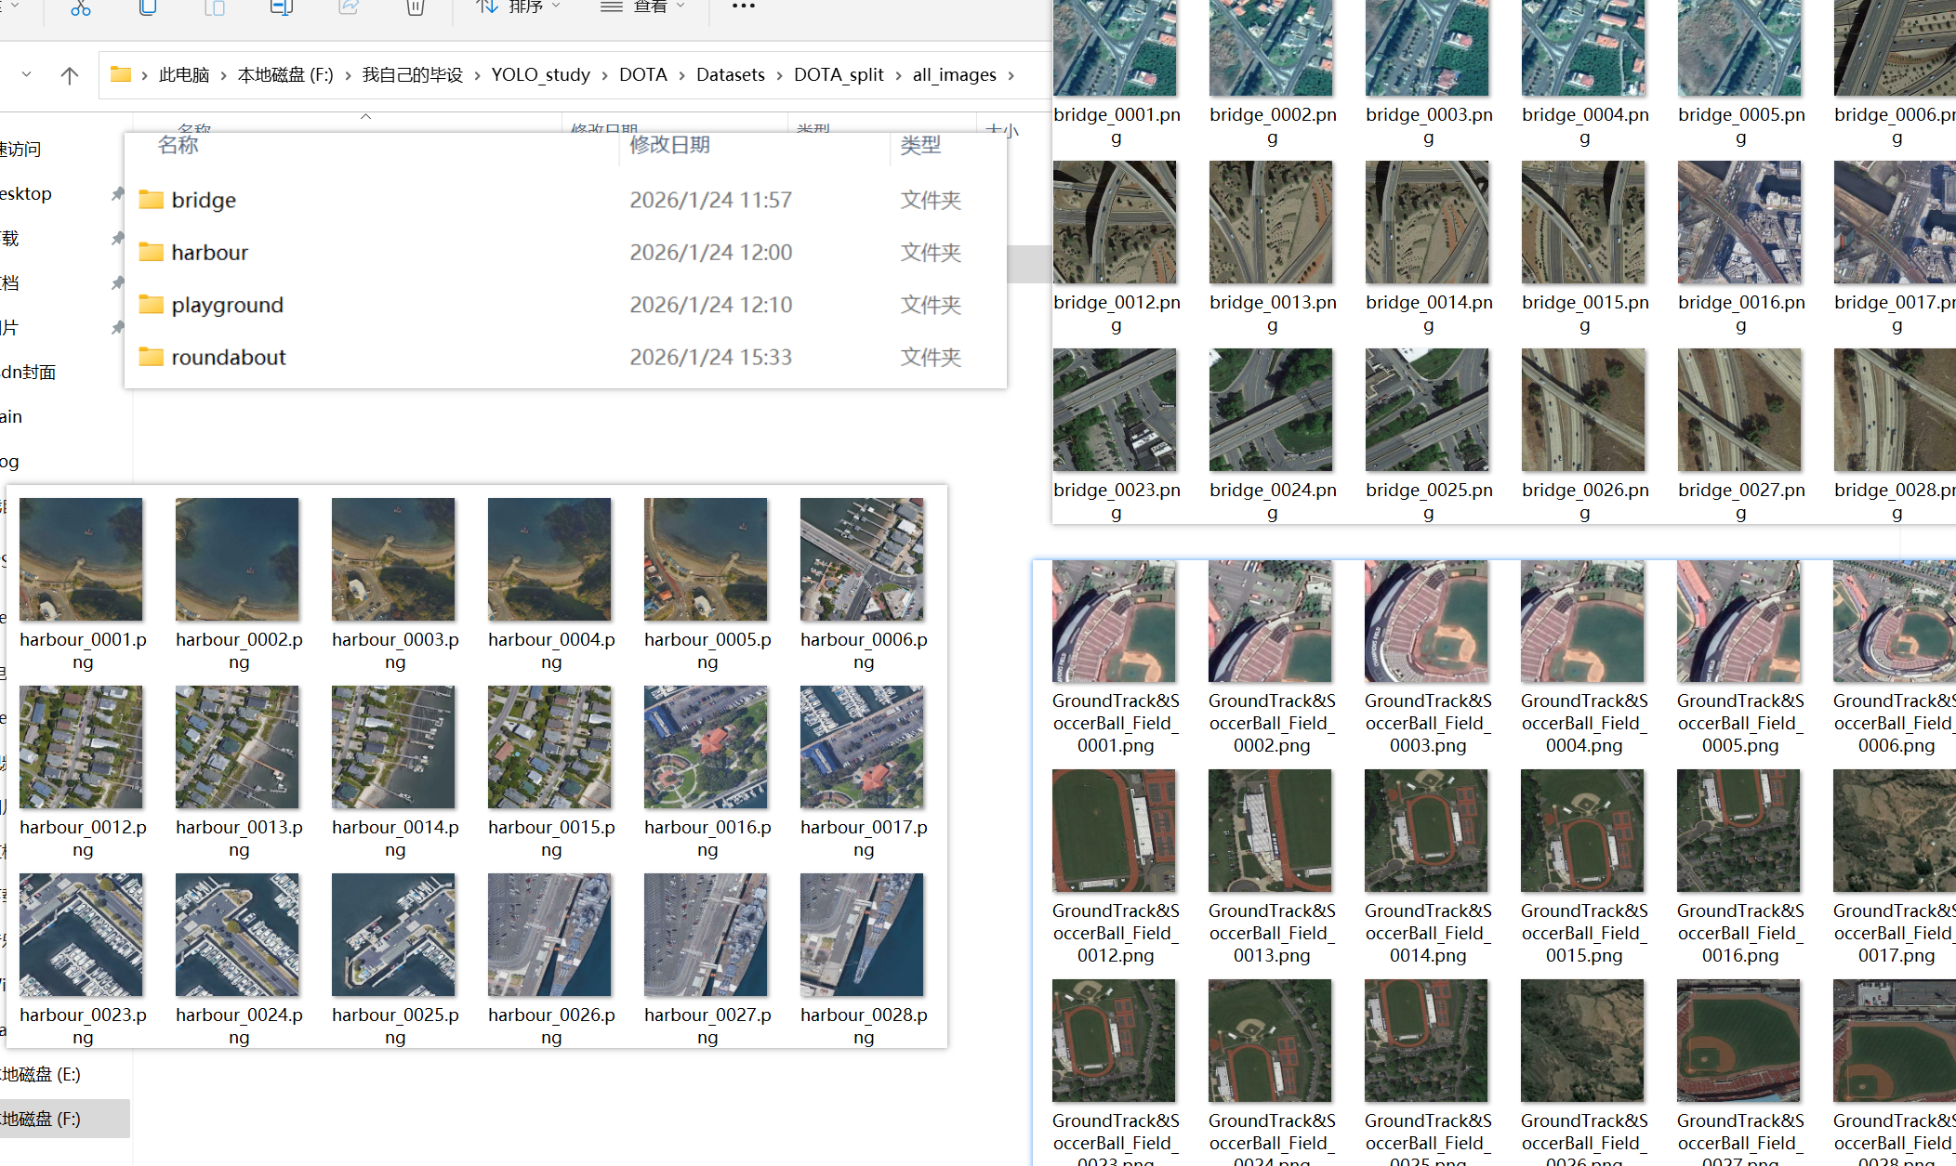
Task: Select thumbnail bridge_0015.png
Action: click(1583, 222)
